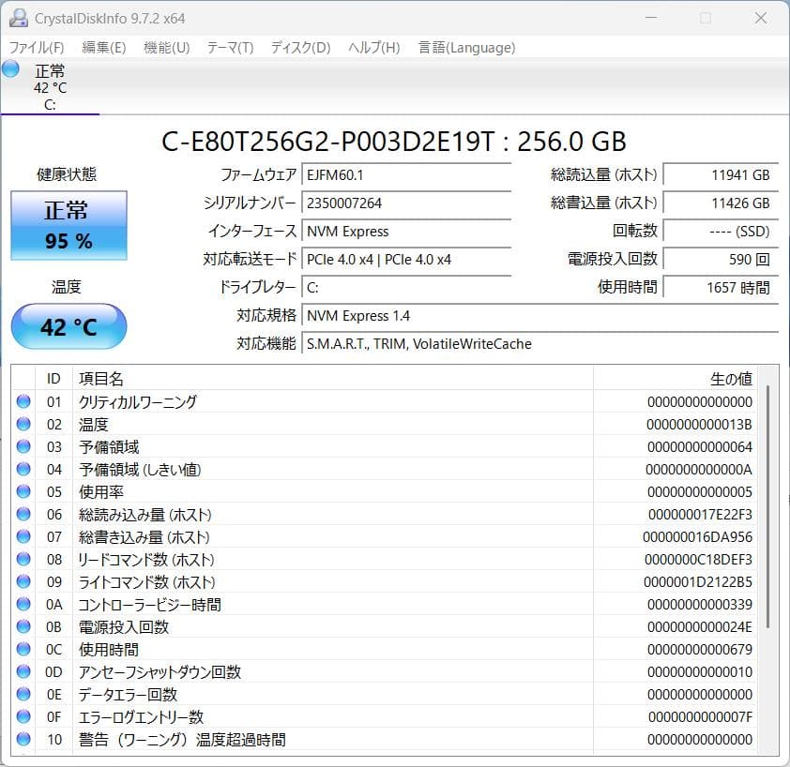Click the drive letter field showing C:
The image size is (790, 767).
pos(406,288)
